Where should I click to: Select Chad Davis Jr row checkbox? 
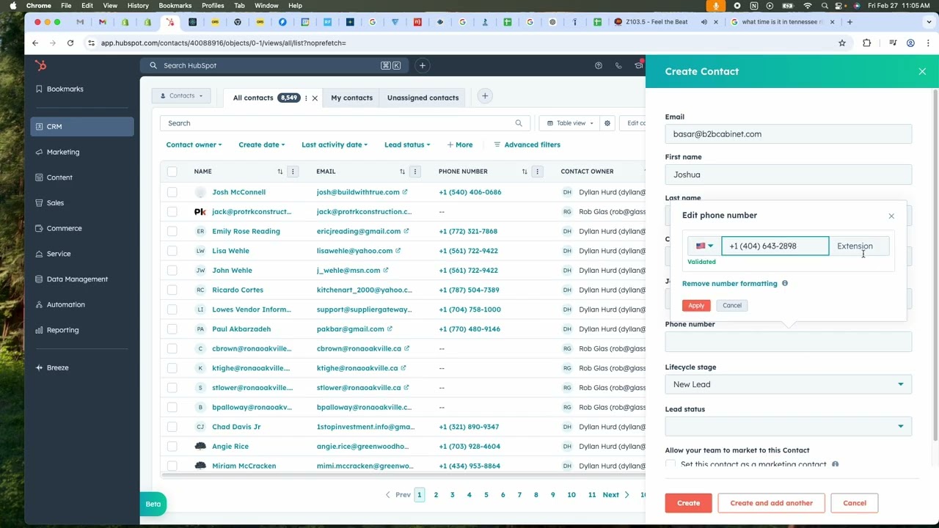point(172,427)
